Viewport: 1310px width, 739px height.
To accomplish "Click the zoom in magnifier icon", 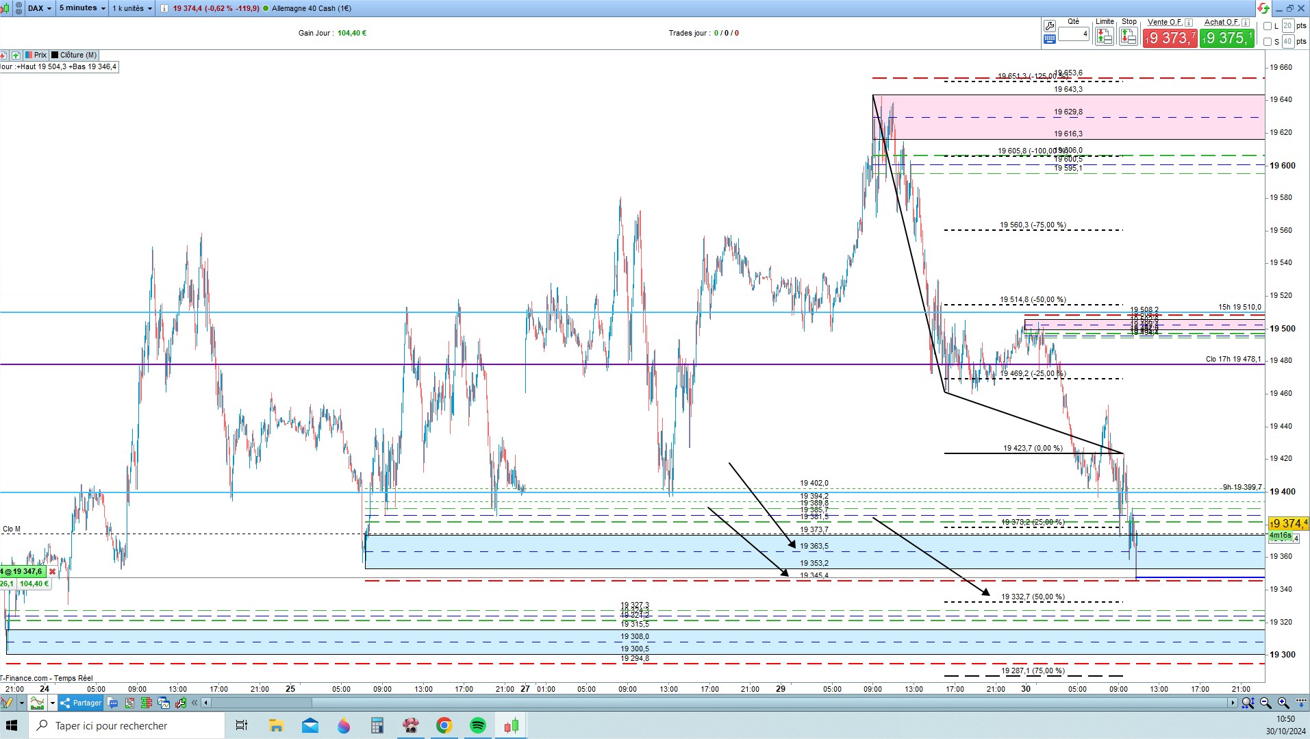I will coord(1283,703).
